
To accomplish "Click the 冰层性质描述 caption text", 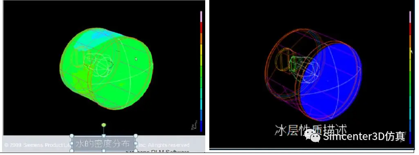I will click(311, 130).
